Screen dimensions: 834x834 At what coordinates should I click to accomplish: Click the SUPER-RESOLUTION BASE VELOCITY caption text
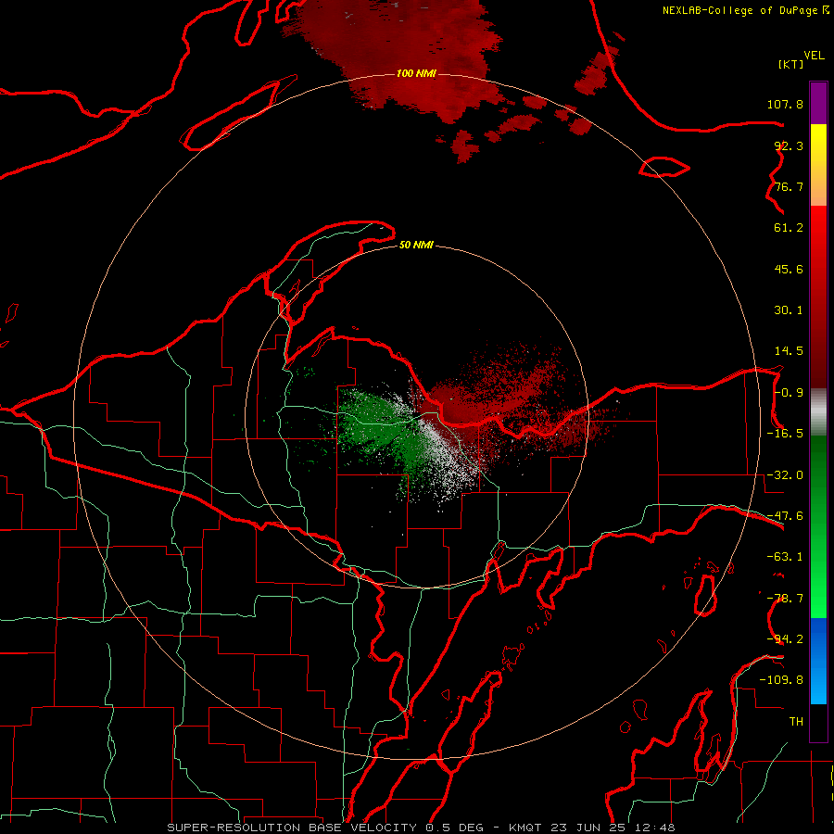tap(292, 828)
